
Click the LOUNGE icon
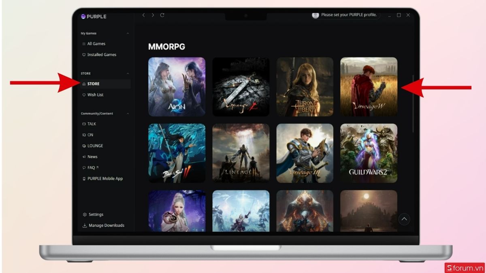pyautogui.click(x=84, y=146)
